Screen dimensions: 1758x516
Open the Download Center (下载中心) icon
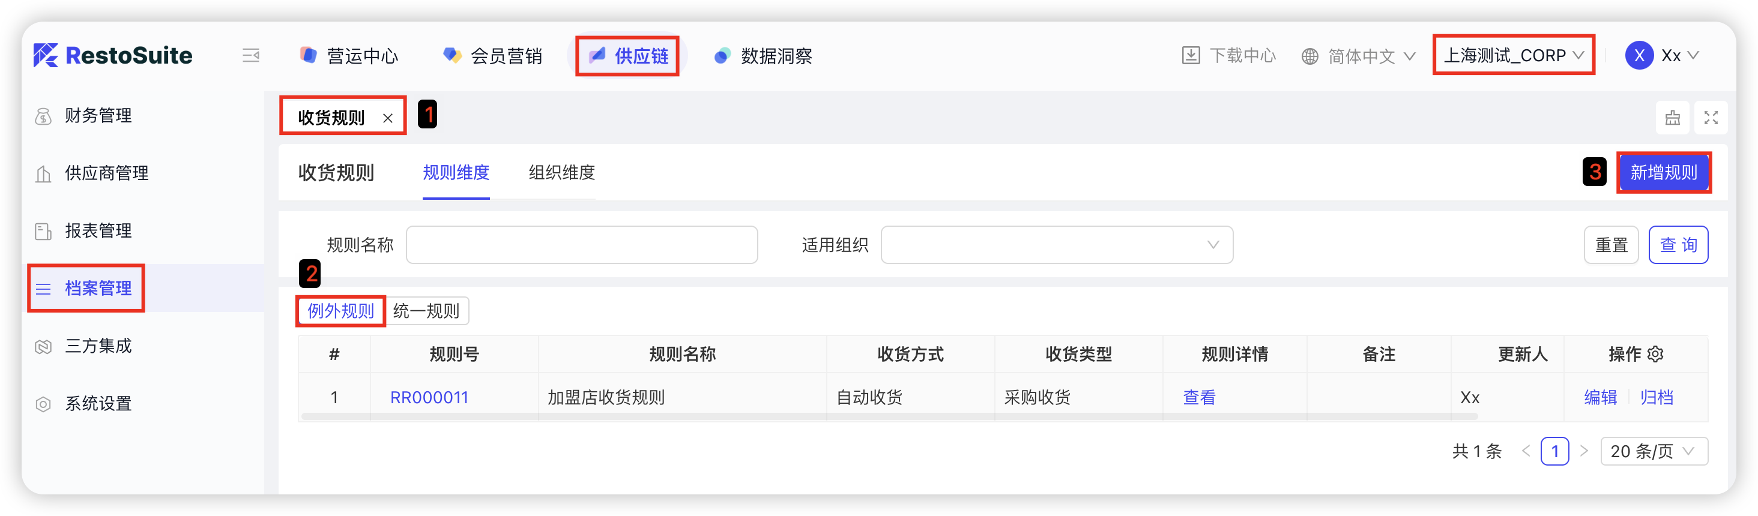pos(1190,56)
